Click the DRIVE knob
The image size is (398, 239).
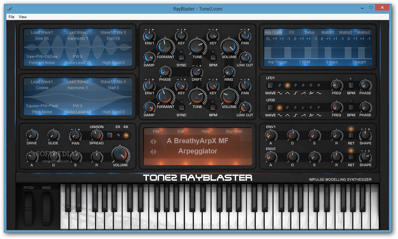32,135
